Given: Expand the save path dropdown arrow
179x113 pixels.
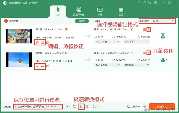Looking at the screenshot, I should (x=68, y=107).
